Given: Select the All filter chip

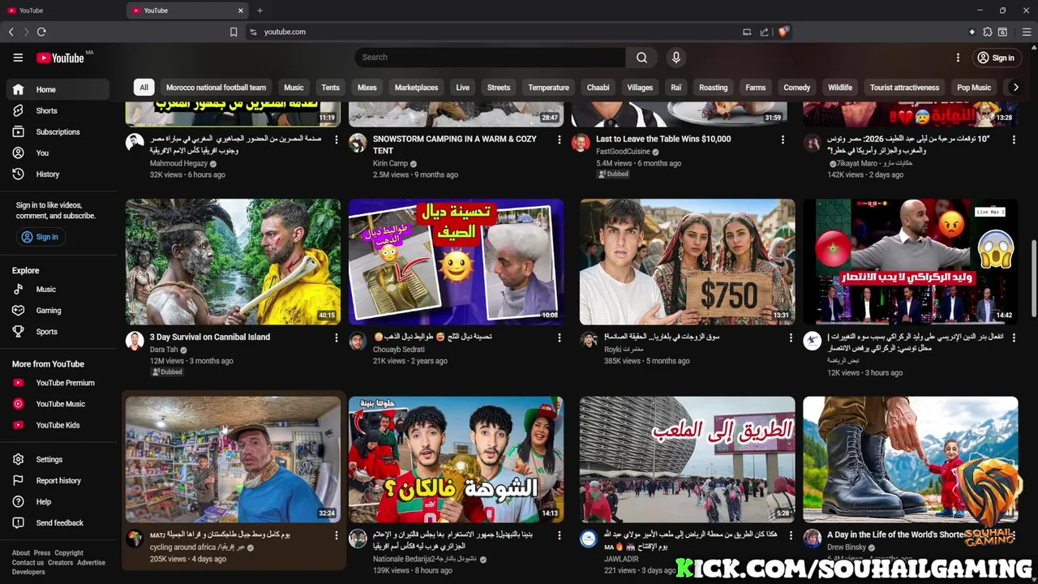Looking at the screenshot, I should point(144,88).
